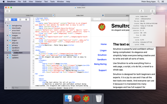Close the info popover via the info button
This screenshot has width=167, height=104.
pos(152,11)
